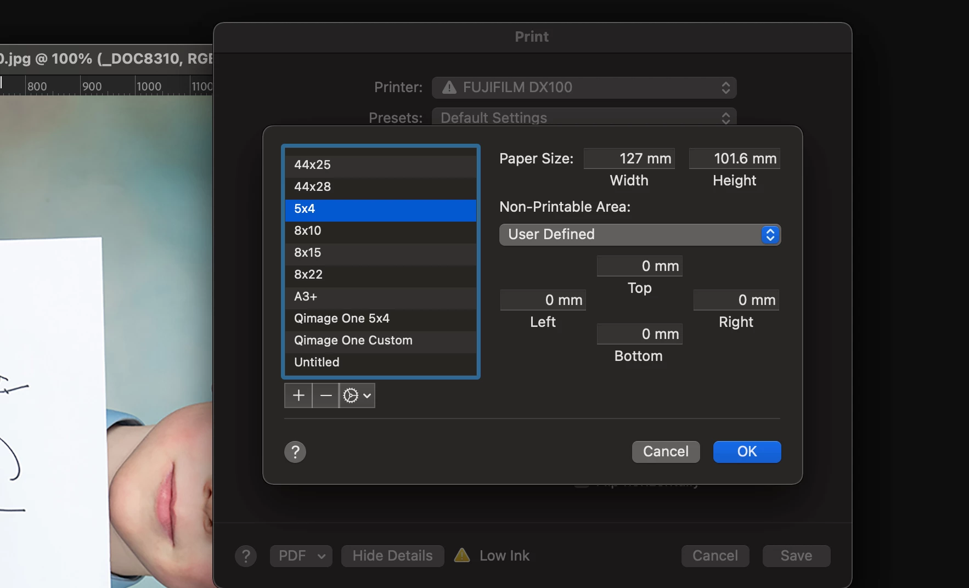Click the Top margin field
This screenshot has width=969, height=588.
click(640, 266)
